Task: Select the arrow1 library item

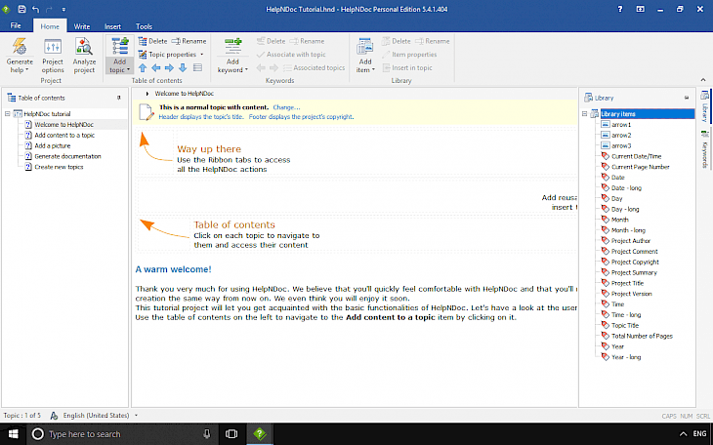Action: [621, 125]
